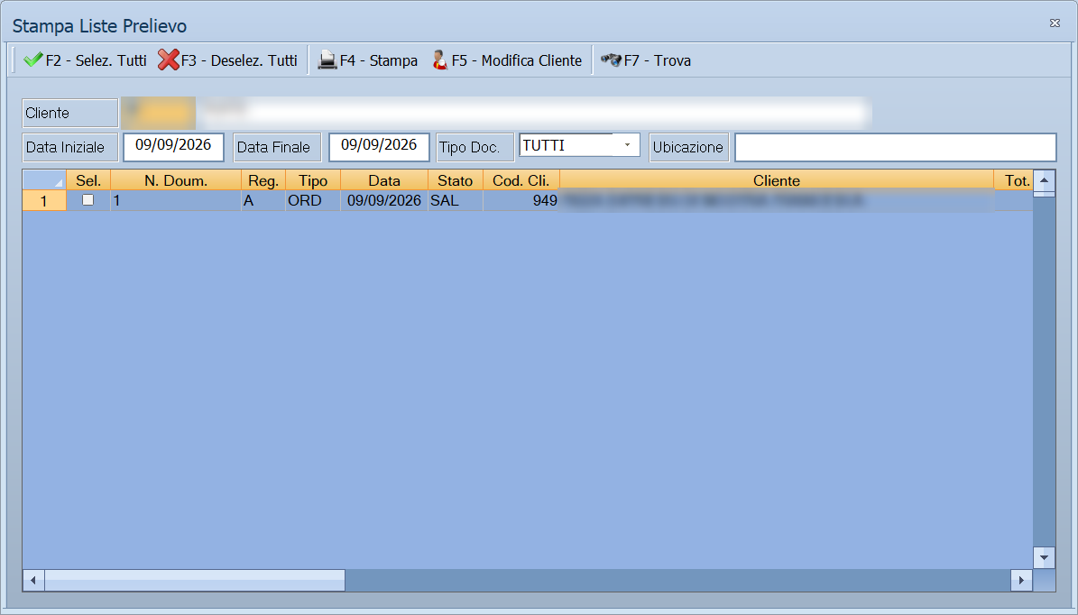This screenshot has height=615, width=1078.
Task: Sort by the Data column header
Action: point(384,180)
